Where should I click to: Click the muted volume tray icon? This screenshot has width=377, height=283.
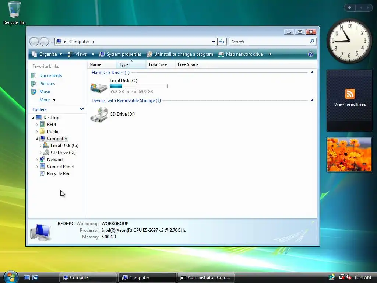[x=349, y=277]
